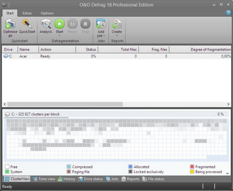Click the red Fragmented legend swatch
The height and width of the screenshot is (191, 233).
[192, 167]
